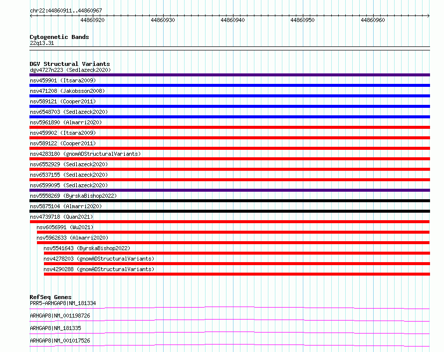Select nsv5541643 (ByrskaBishop2022) label
The image size is (444, 352).
tap(87, 248)
